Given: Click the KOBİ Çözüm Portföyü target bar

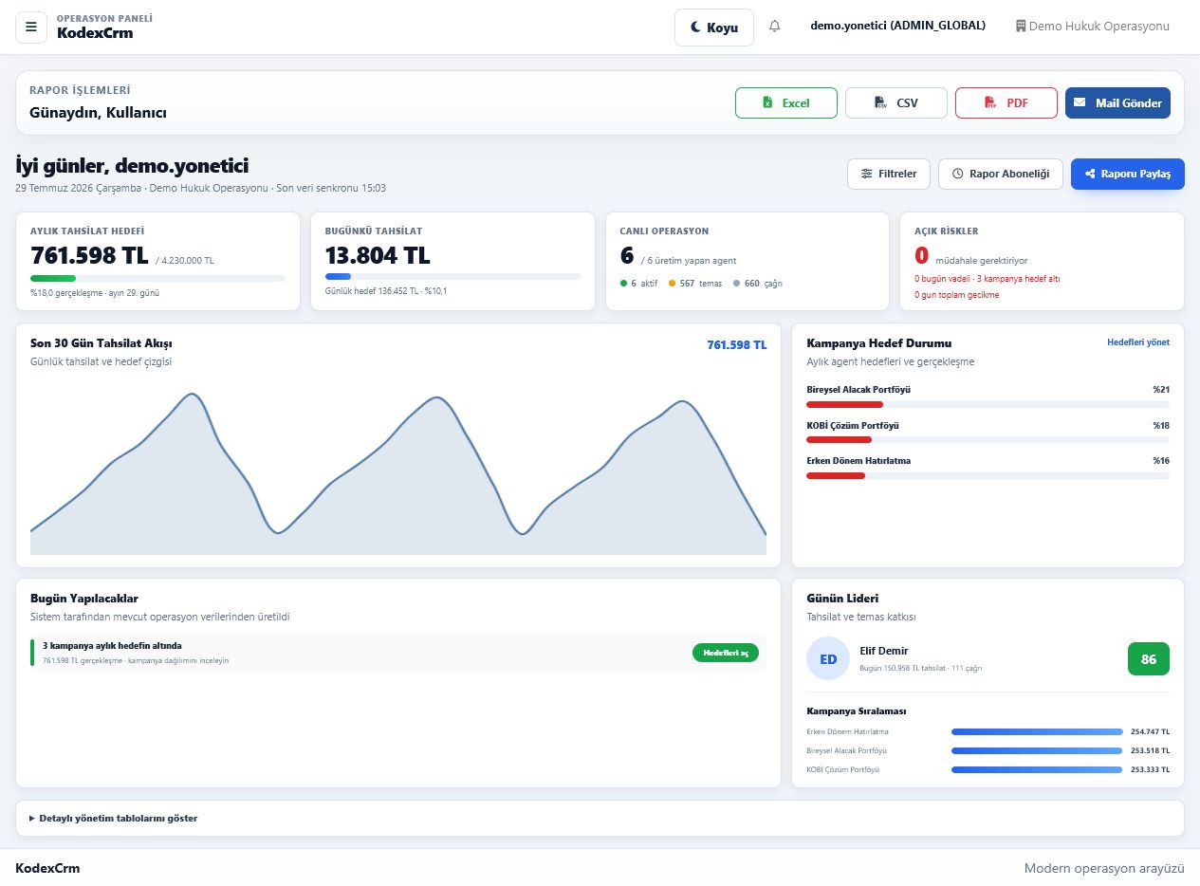Looking at the screenshot, I should coord(988,440).
